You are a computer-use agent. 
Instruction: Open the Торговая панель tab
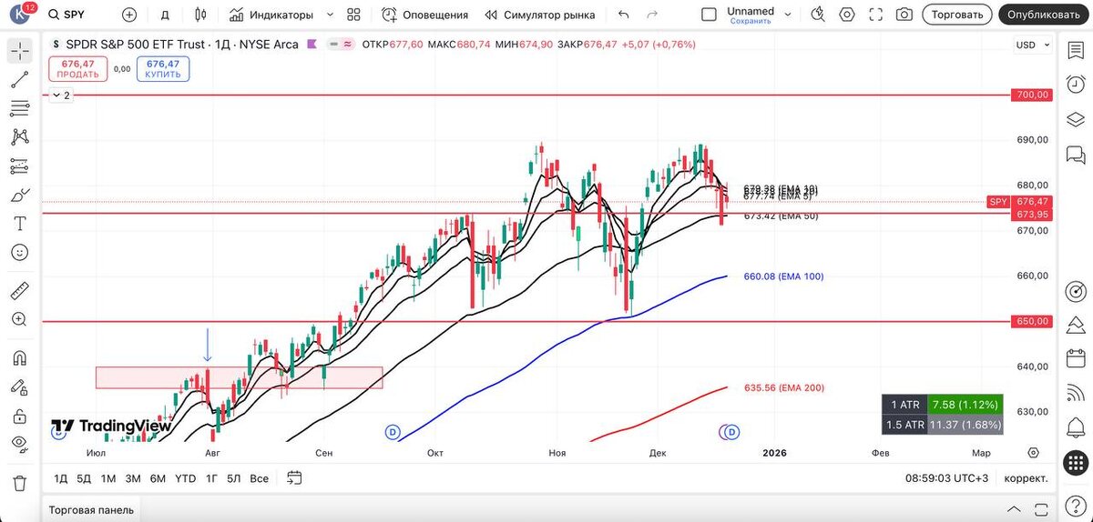point(91,509)
